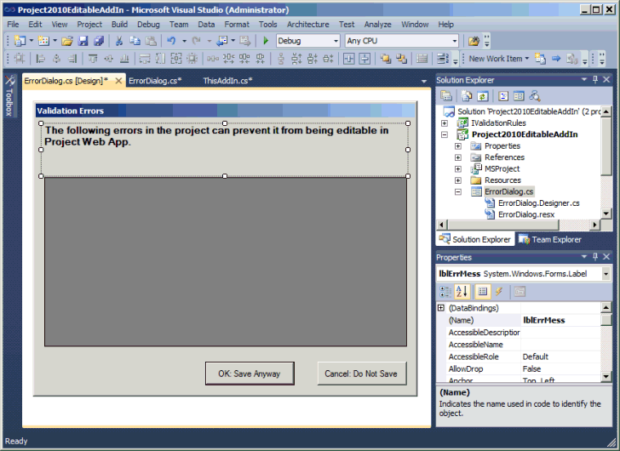The height and width of the screenshot is (451, 620).
Task: Click the Open File folder icon
Action: pyautogui.click(x=67, y=41)
